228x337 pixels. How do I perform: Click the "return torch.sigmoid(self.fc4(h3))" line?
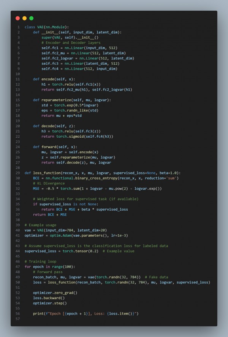[x=77, y=137]
